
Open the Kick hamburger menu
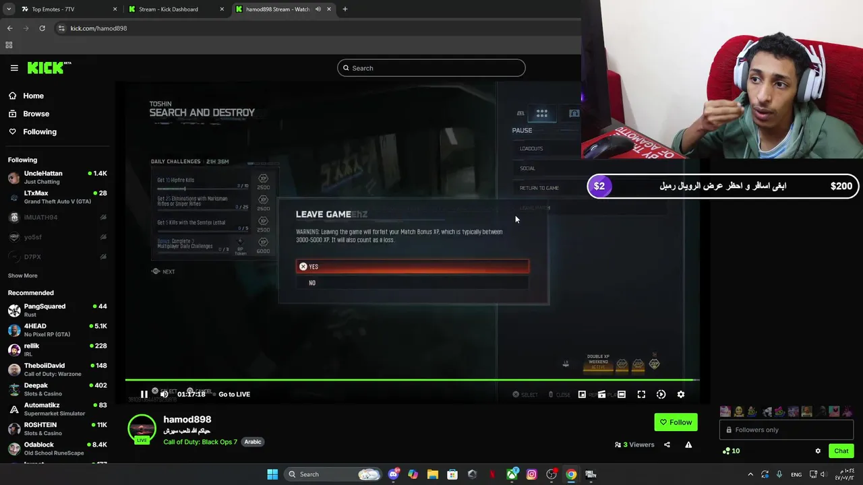tap(14, 68)
